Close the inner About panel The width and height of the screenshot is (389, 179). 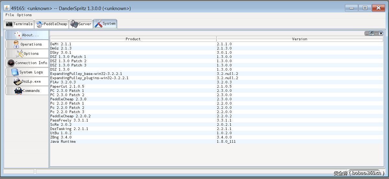pos(381,33)
